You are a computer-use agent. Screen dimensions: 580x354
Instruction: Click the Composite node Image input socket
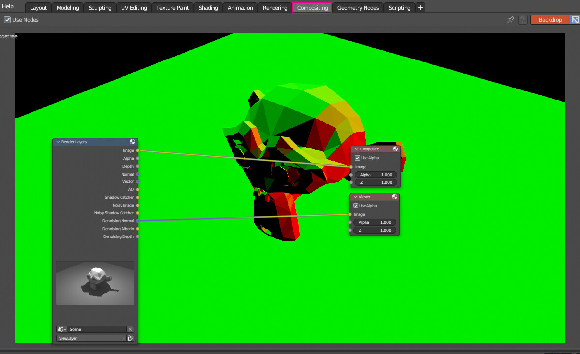click(351, 167)
